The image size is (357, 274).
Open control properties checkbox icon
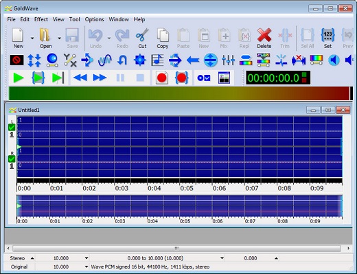(x=204, y=78)
